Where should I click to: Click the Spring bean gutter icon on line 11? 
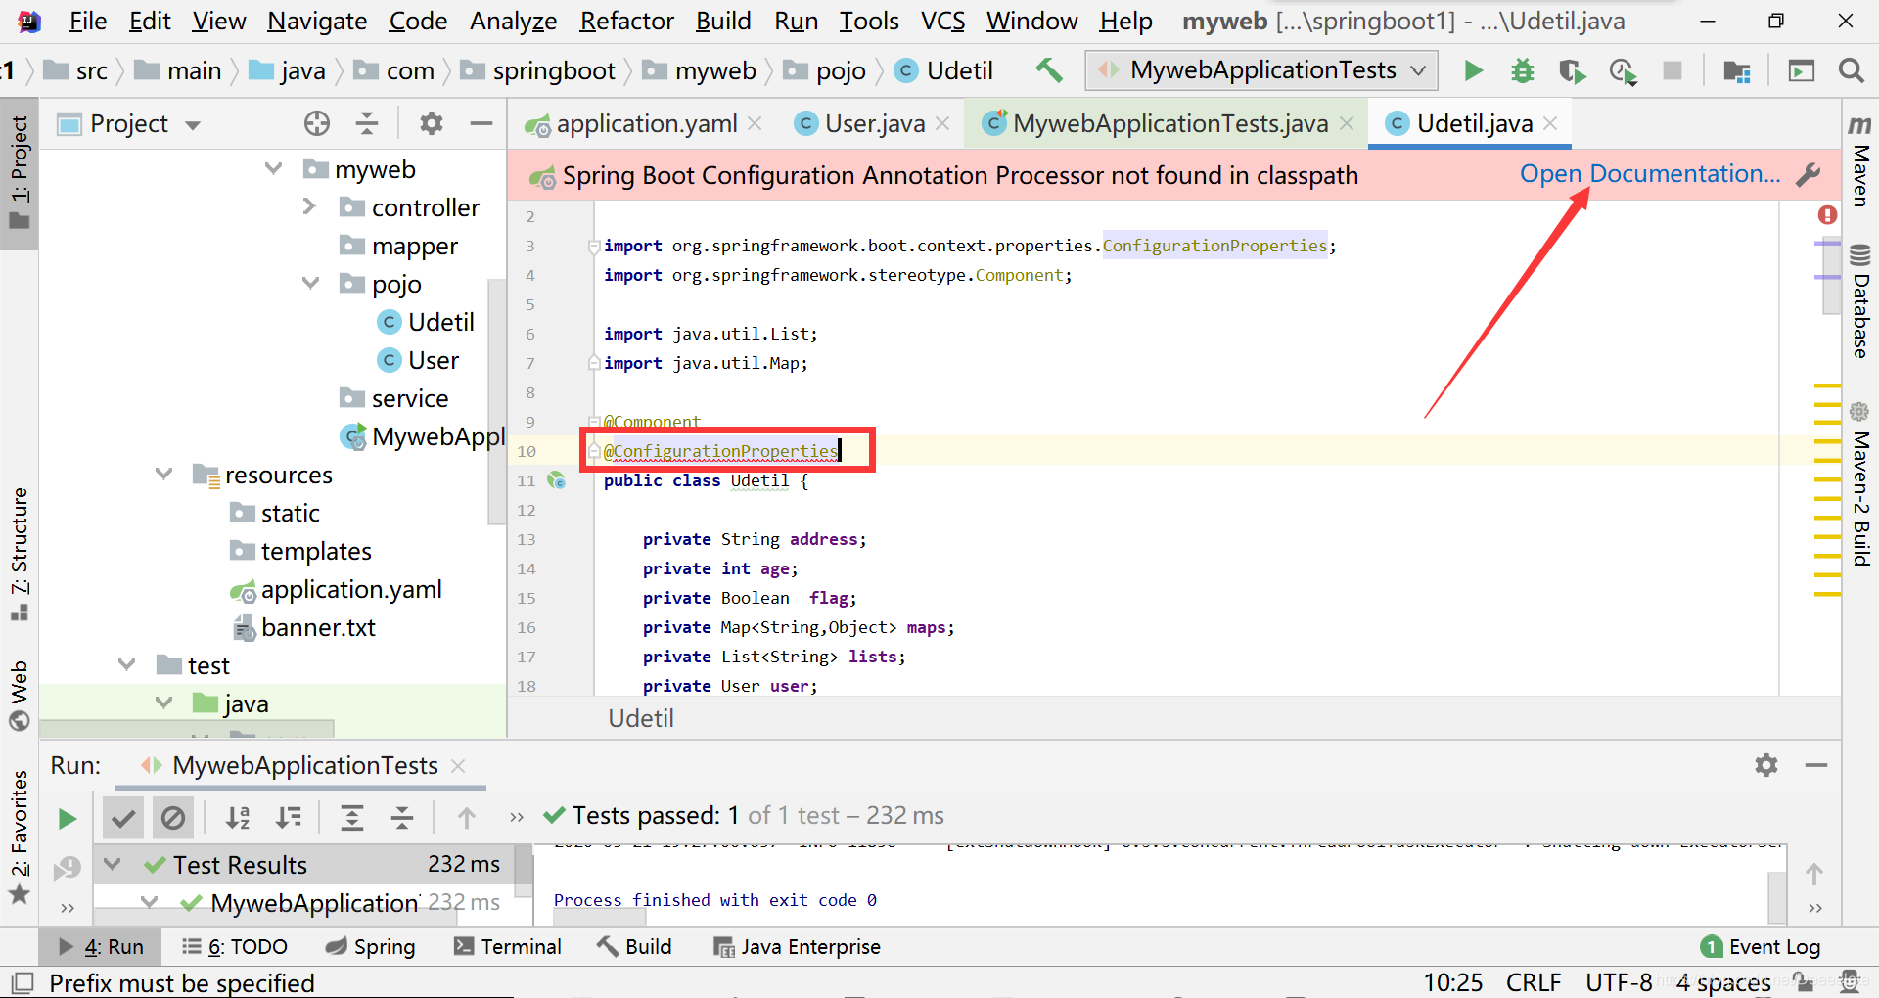[557, 480]
